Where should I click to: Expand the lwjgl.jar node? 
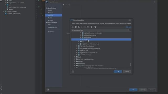81,39
